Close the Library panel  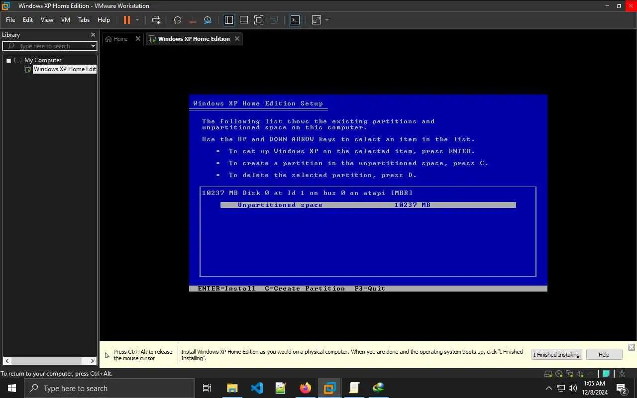click(93, 35)
